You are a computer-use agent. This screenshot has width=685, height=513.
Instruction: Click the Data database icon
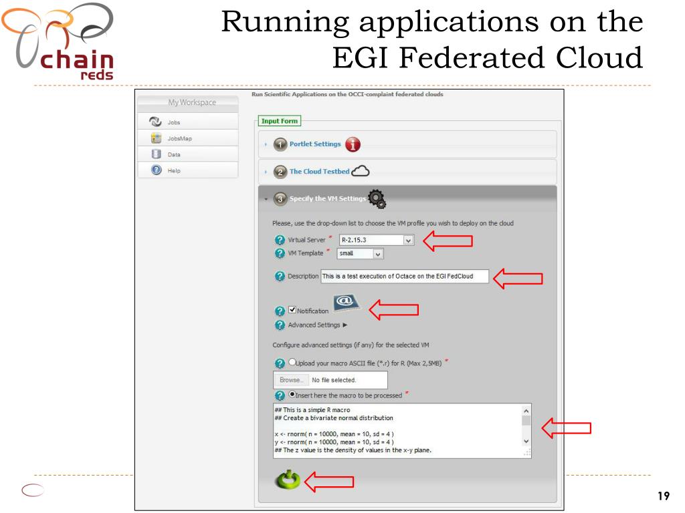coord(156,154)
